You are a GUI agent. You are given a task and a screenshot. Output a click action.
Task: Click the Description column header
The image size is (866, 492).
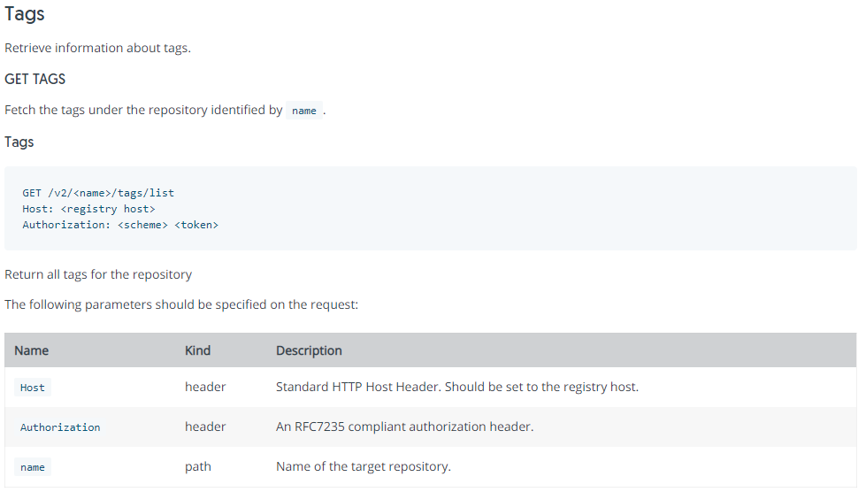(x=309, y=350)
